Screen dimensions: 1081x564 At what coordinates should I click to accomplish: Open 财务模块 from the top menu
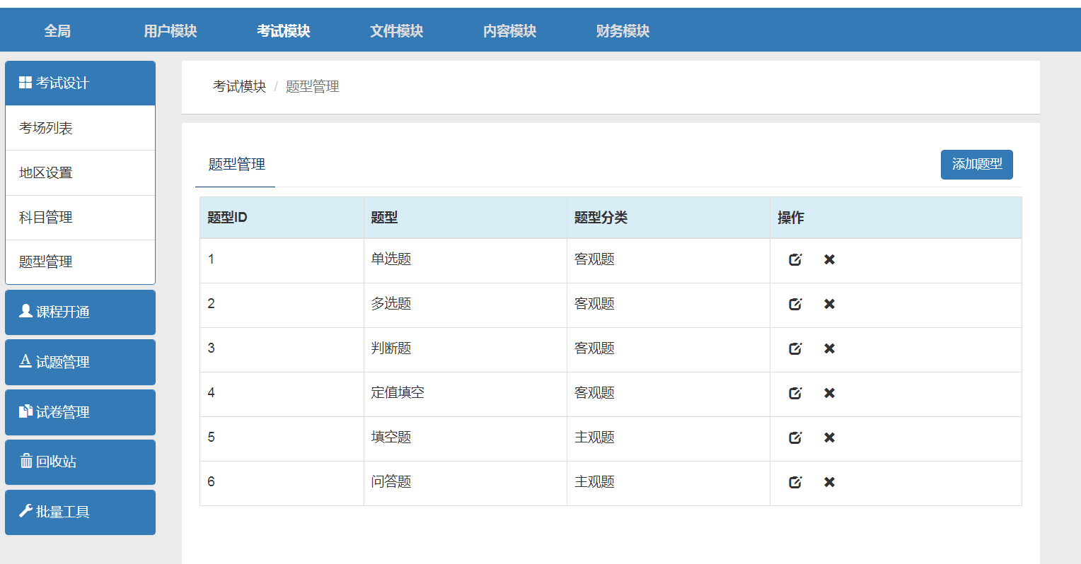(x=623, y=31)
